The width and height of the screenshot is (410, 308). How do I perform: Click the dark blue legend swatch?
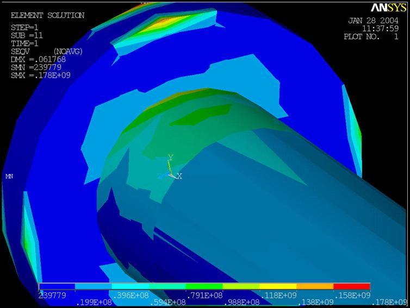coord(57,286)
